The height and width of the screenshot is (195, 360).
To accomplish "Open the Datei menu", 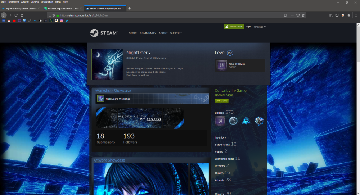I will tap(4, 2).
